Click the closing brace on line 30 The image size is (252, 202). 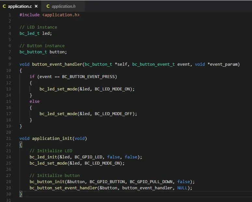click(21, 194)
